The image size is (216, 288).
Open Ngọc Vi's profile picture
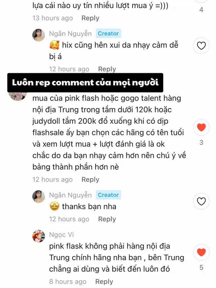38,236
